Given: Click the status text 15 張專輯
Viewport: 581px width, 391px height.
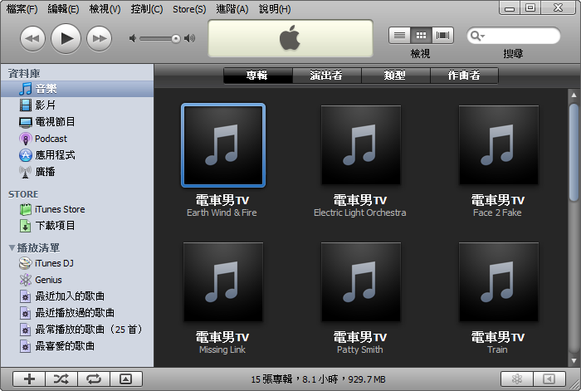Looking at the screenshot, I should (271, 379).
